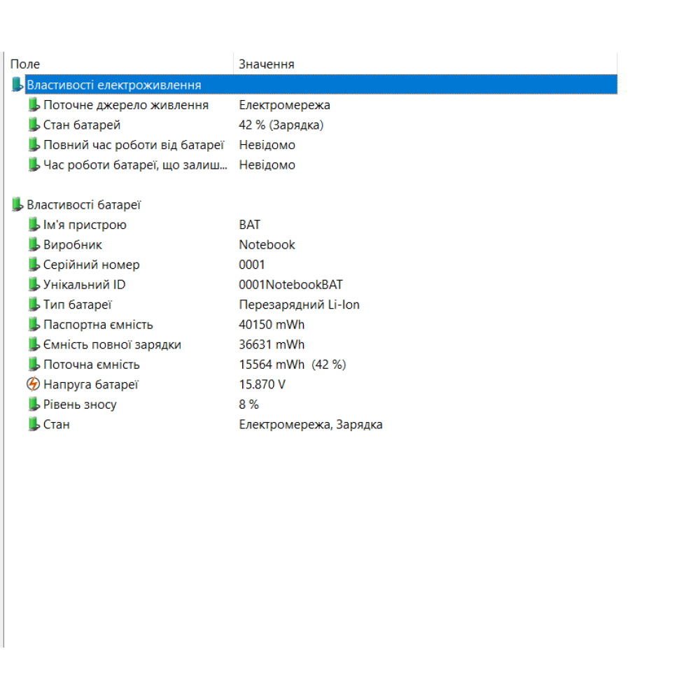700x700 pixels.
Task: Select the Повний час роботи від батареї row
Action: pos(133,145)
